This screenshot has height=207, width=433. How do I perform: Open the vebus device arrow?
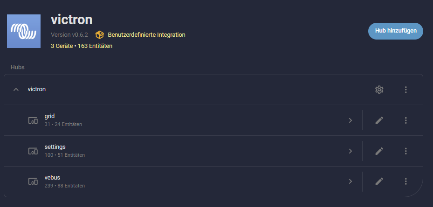click(x=350, y=181)
